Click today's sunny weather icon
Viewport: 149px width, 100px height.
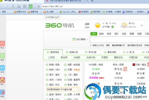(x=98, y=25)
